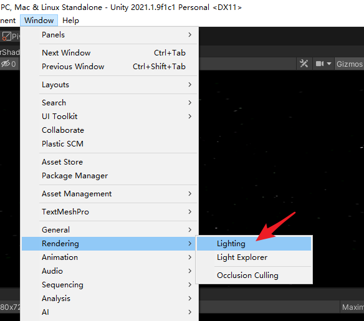Click the Window menu
The height and width of the screenshot is (321, 364).
click(x=39, y=21)
